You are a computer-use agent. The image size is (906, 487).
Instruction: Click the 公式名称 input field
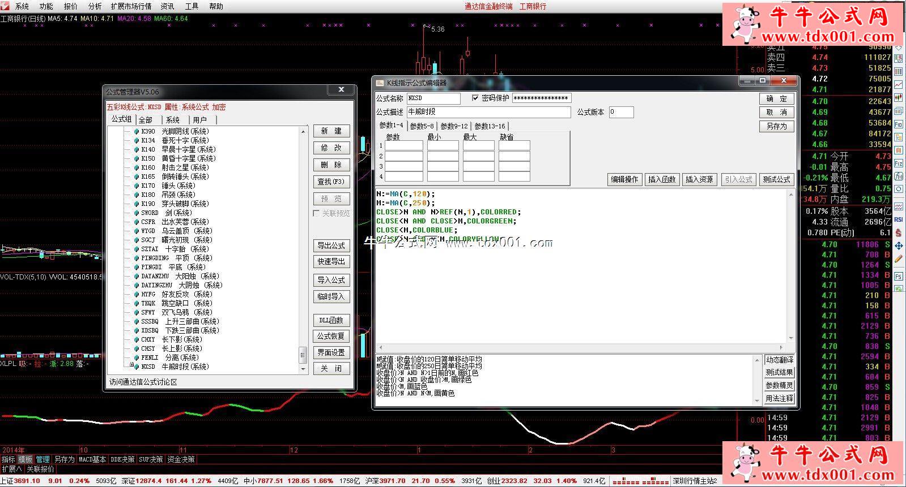[433, 98]
